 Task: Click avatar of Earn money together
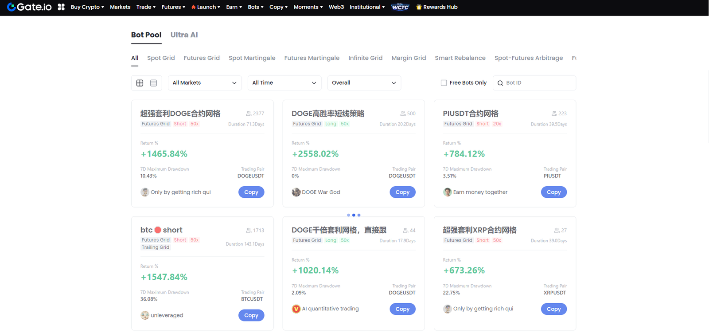(x=448, y=192)
